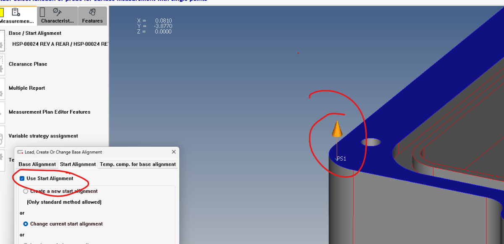Select the Start Alignment dialog tab

point(78,164)
